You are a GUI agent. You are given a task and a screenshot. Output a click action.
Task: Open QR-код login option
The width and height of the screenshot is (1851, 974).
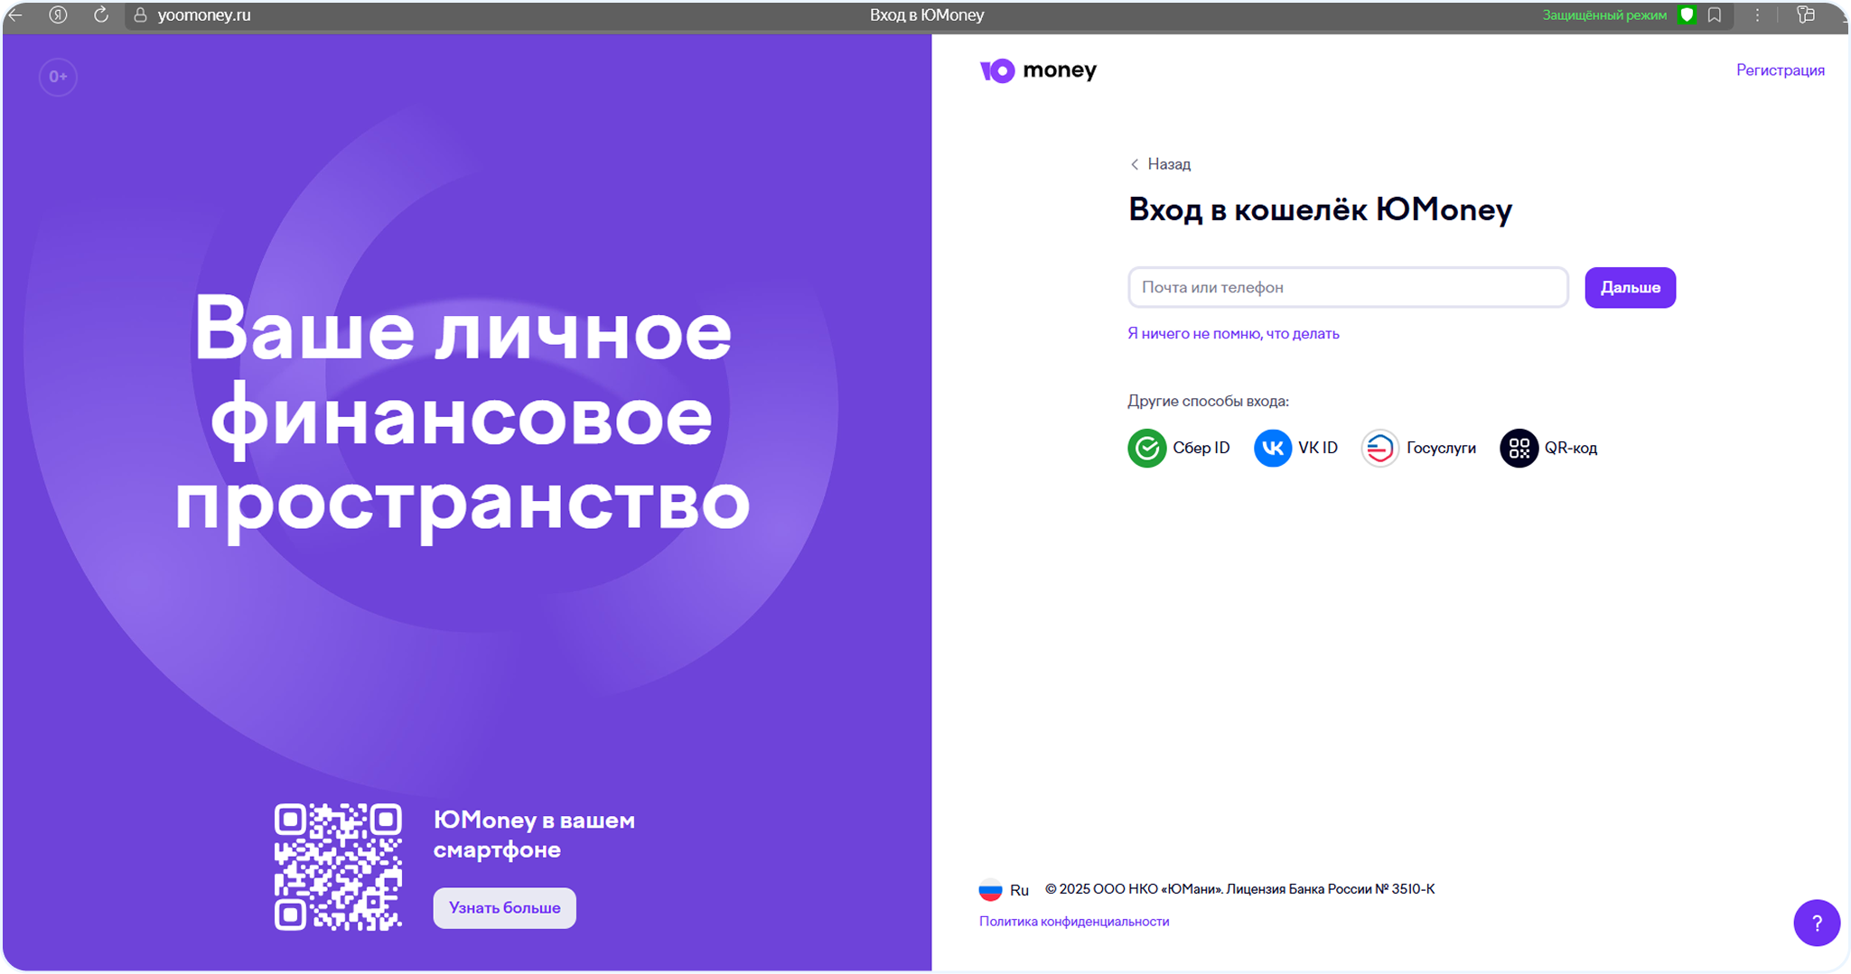[1519, 448]
